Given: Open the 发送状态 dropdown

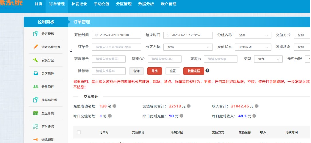Looking at the screenshot, I should (302, 47).
